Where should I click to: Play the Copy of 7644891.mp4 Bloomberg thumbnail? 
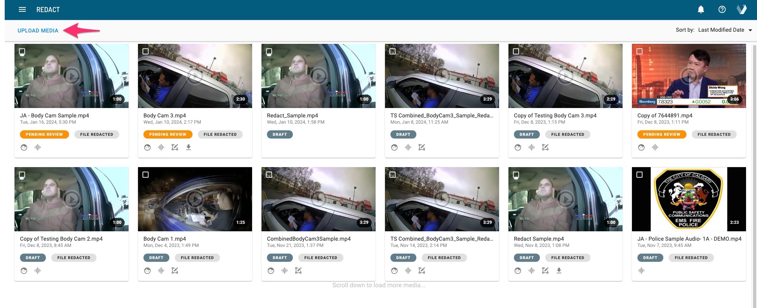688,76
